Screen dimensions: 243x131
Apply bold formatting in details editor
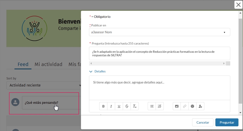(103, 106)
